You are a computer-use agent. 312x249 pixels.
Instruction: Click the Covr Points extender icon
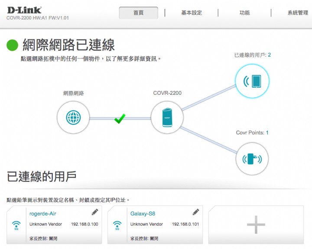[x=252, y=158]
